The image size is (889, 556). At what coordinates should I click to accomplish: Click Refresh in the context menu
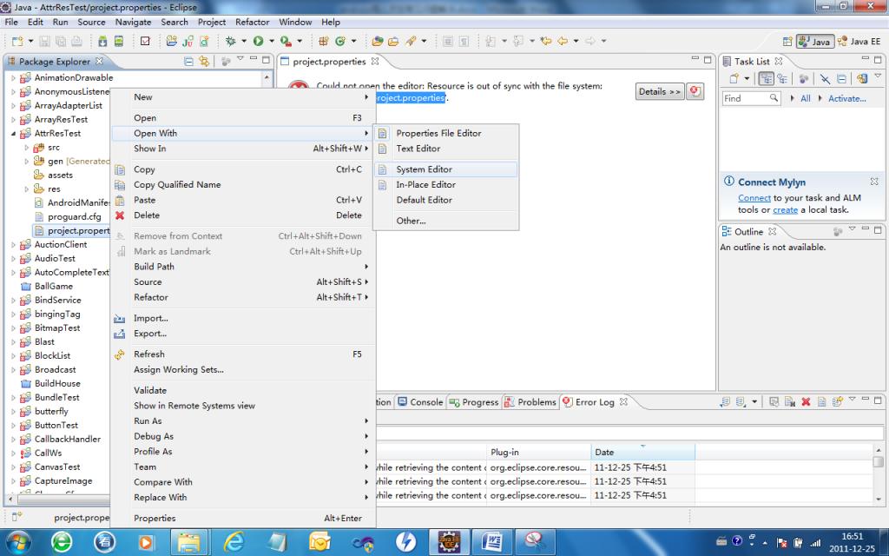[x=243, y=354]
